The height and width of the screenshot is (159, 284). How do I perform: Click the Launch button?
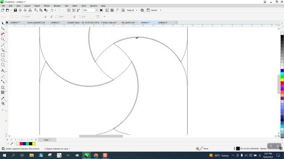pyautogui.click(x=152, y=10)
